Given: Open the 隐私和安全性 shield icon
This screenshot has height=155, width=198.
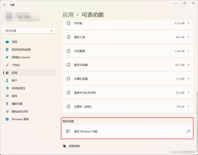Looking at the screenshot, I should click(7, 111).
